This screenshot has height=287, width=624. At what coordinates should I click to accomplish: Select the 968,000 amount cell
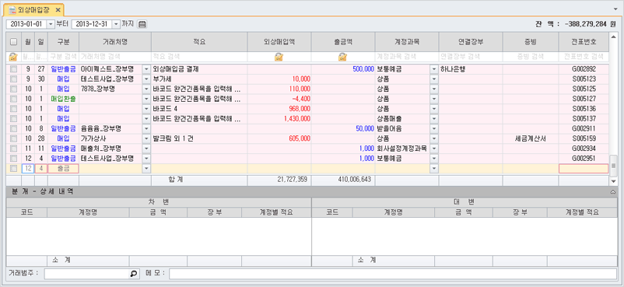[x=279, y=109]
